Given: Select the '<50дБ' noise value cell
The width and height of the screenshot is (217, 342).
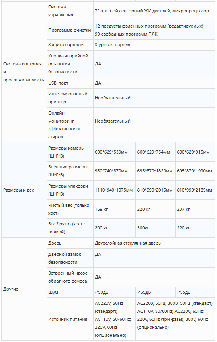Looking at the screenshot, I should click(114, 292).
